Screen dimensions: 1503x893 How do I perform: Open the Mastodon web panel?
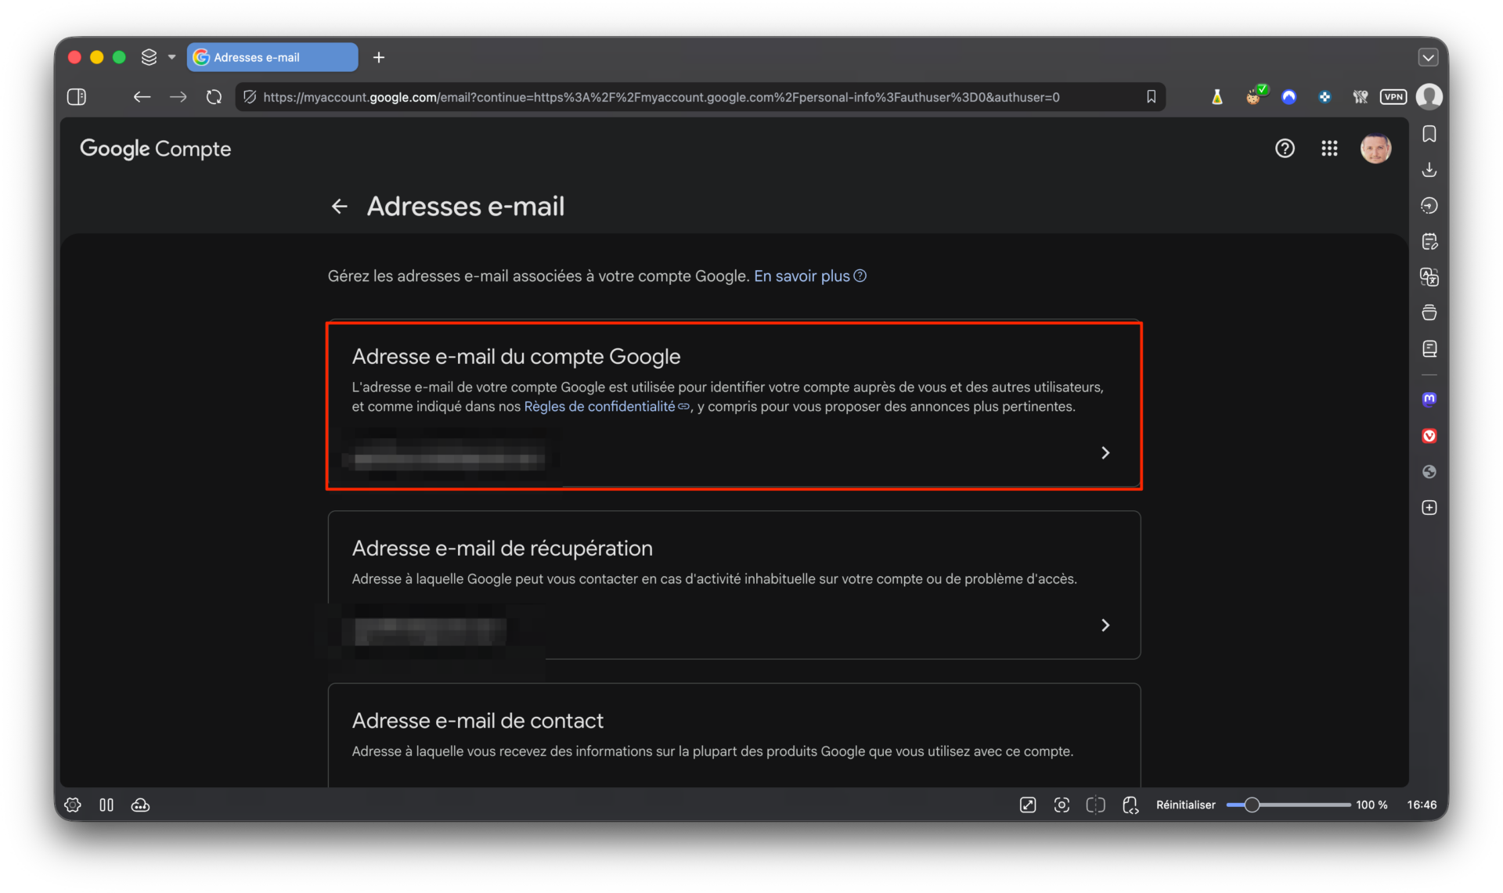point(1429,399)
